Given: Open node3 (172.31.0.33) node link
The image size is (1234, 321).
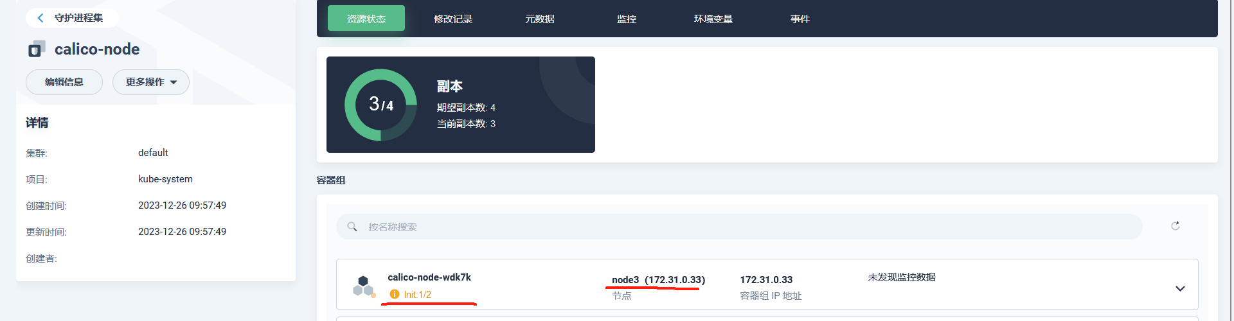Looking at the screenshot, I should tap(658, 280).
